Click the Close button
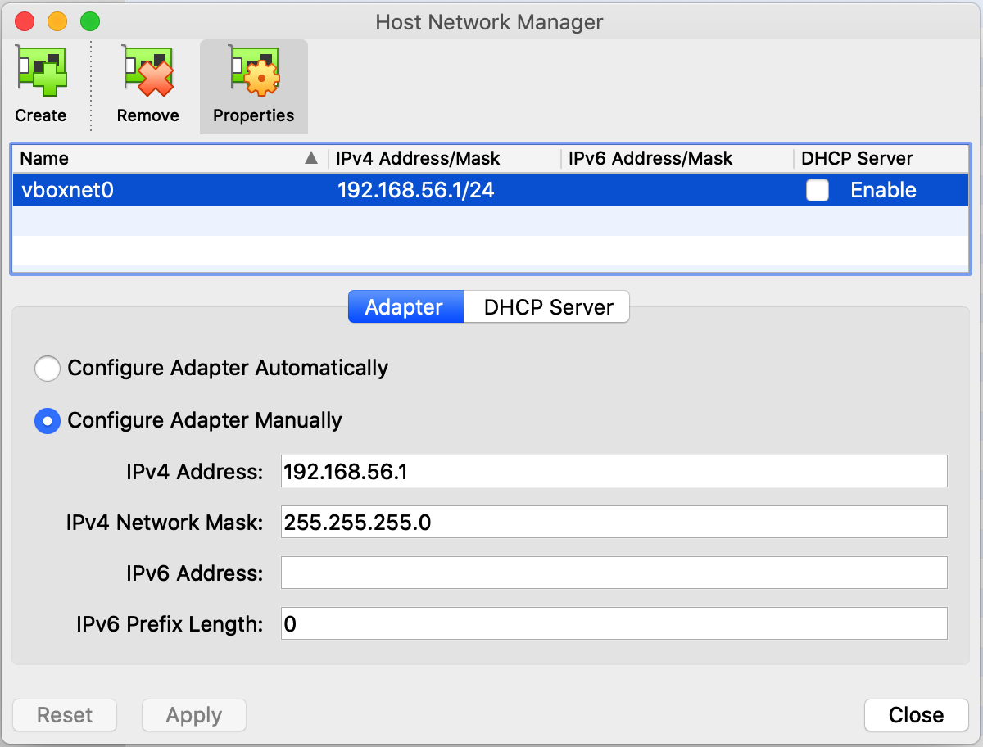This screenshot has width=983, height=747. [916, 715]
